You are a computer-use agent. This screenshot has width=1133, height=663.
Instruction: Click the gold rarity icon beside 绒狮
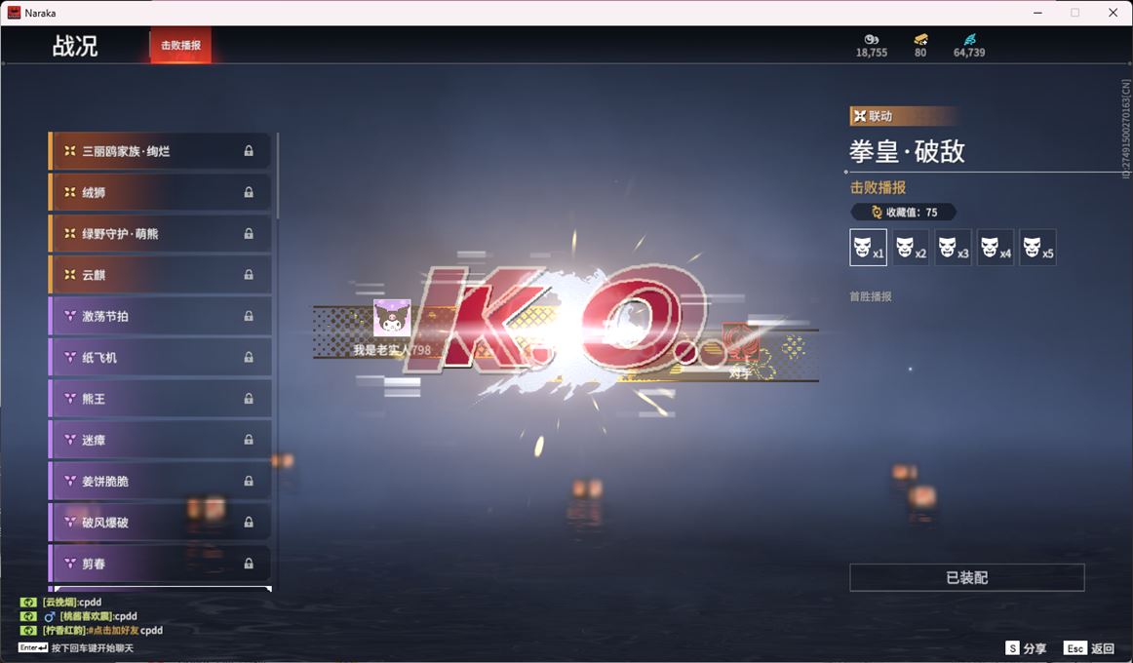point(70,192)
